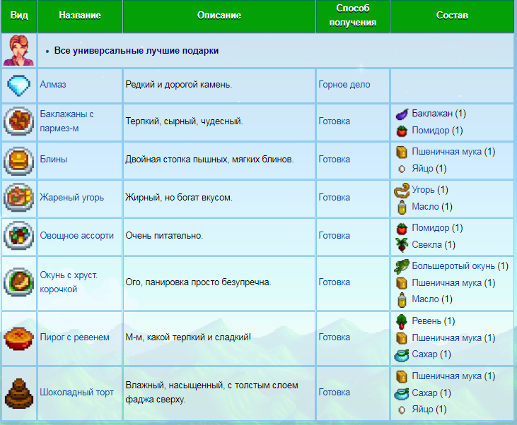The image size is (517, 425).
Task: Click the Penny villager portrait icon
Action: [19, 50]
